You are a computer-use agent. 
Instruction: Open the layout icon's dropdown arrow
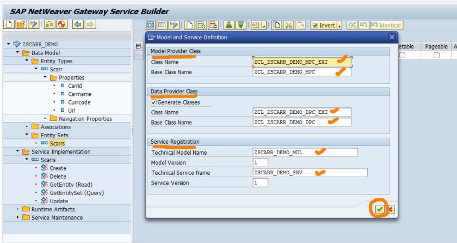263,26
